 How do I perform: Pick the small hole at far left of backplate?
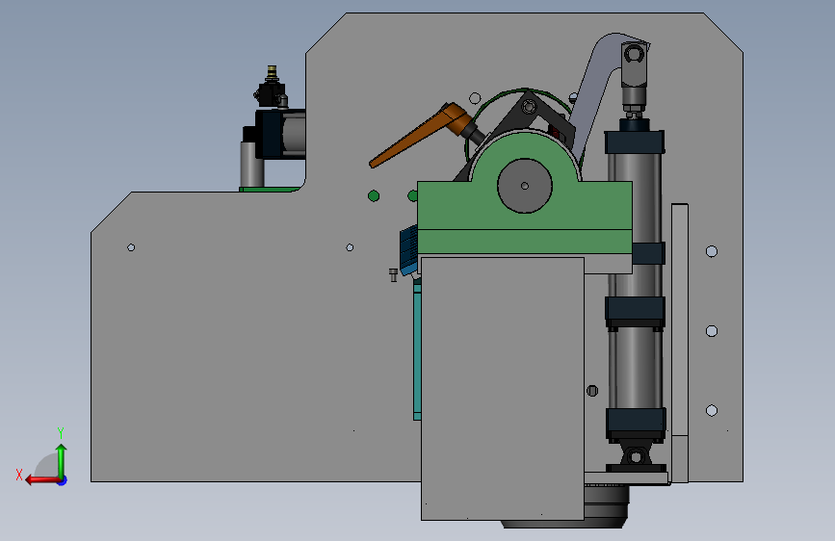coord(131,247)
